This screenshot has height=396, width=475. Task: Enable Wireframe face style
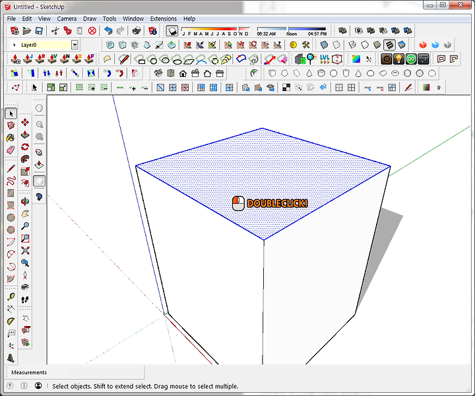coord(352,45)
